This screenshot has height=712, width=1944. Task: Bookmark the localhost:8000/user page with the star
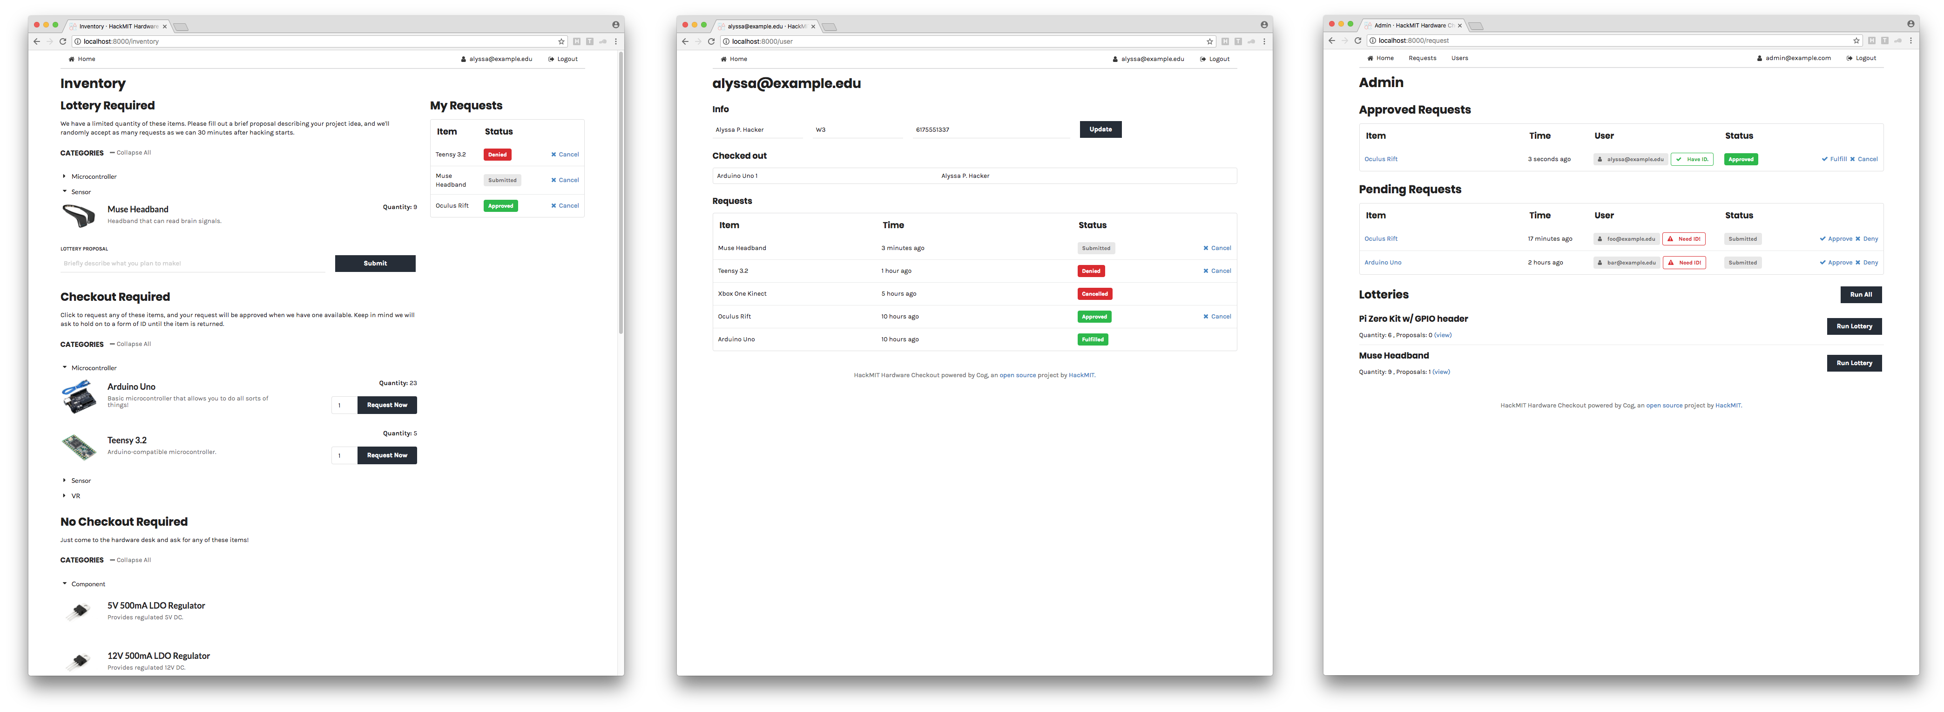[x=1210, y=41]
